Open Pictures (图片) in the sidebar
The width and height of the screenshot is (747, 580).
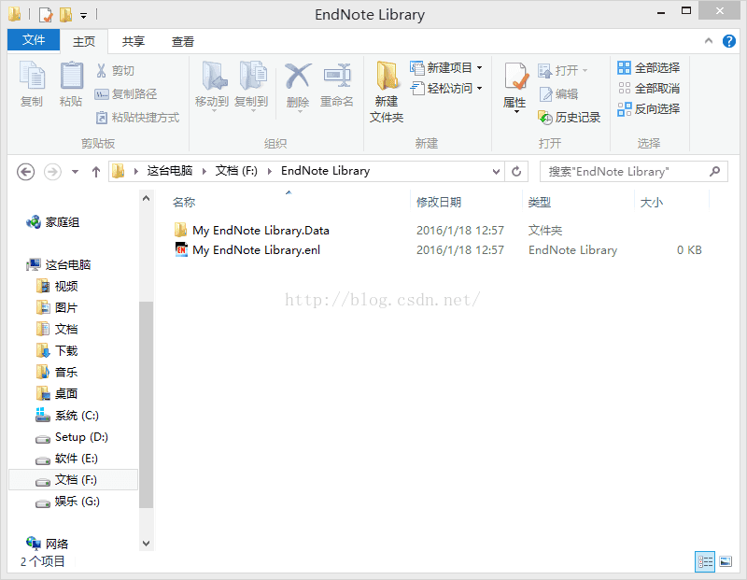[57, 307]
